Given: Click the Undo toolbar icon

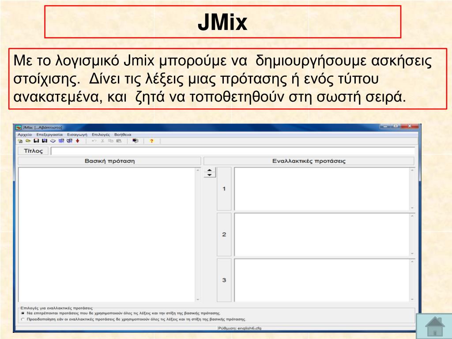Looking at the screenshot, I should point(94,141).
